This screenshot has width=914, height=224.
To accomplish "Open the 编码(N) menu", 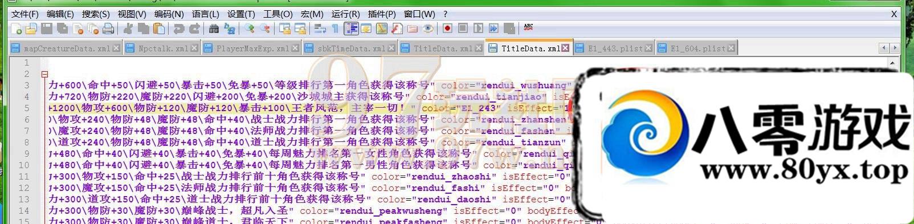I will 169,14.
